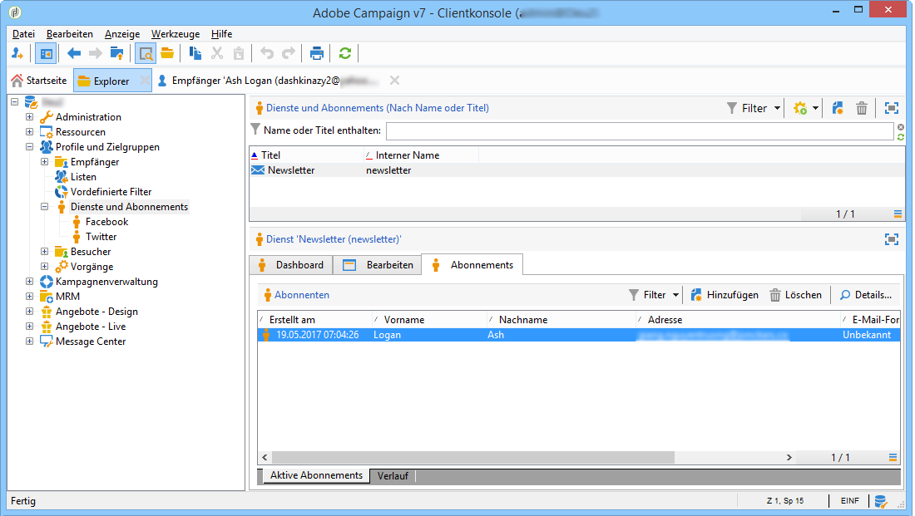The height and width of the screenshot is (516, 915).
Task: Select the Facebook tree item
Action: coord(106,222)
